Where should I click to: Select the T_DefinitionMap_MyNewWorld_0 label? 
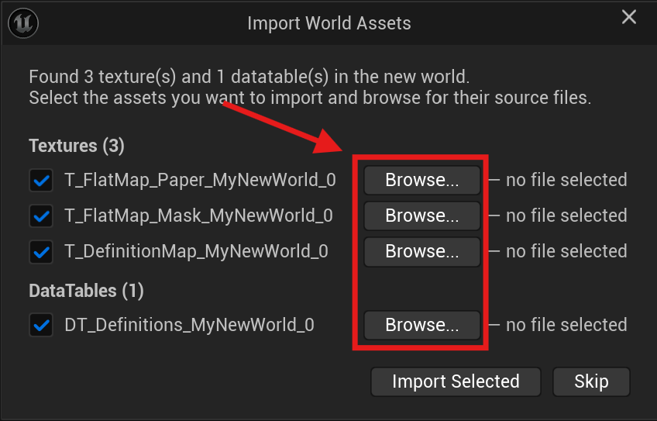pyautogui.click(x=196, y=252)
